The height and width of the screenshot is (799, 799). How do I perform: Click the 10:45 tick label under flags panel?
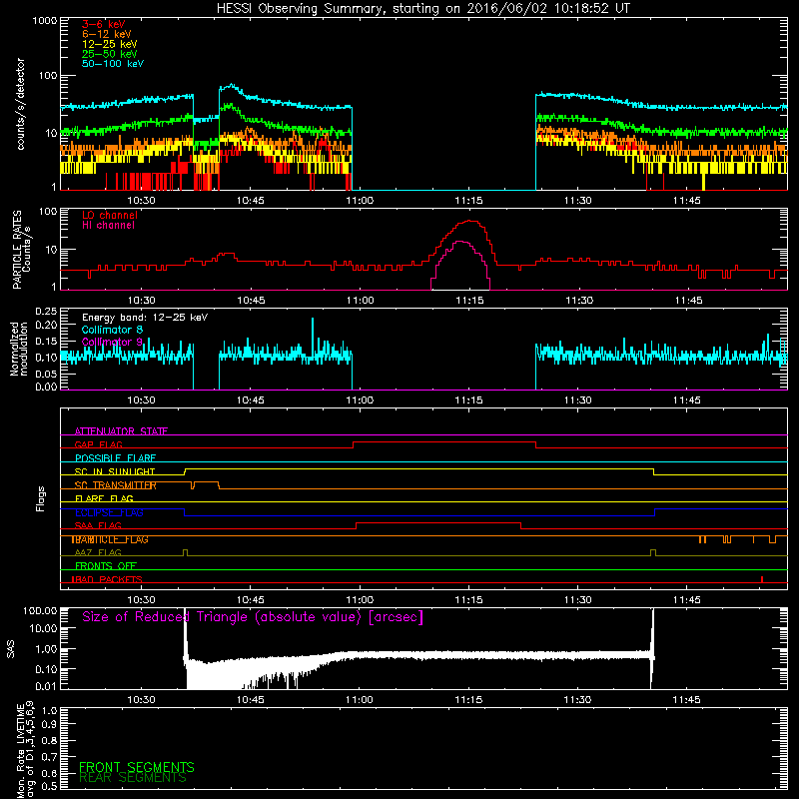pyautogui.click(x=251, y=600)
